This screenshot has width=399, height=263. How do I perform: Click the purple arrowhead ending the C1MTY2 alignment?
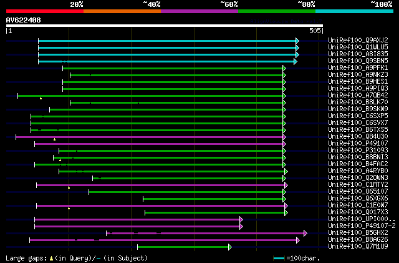(286, 185)
